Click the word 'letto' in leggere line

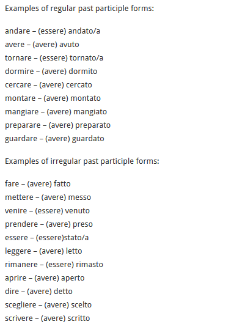tap(74, 251)
